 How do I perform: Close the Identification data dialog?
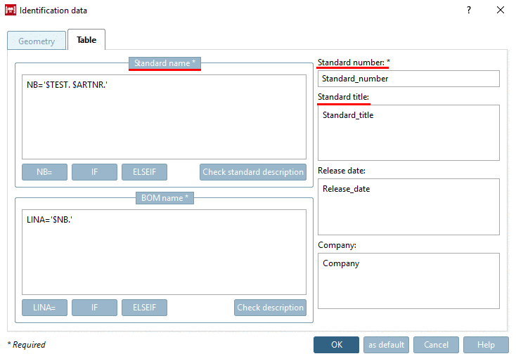tap(501, 10)
